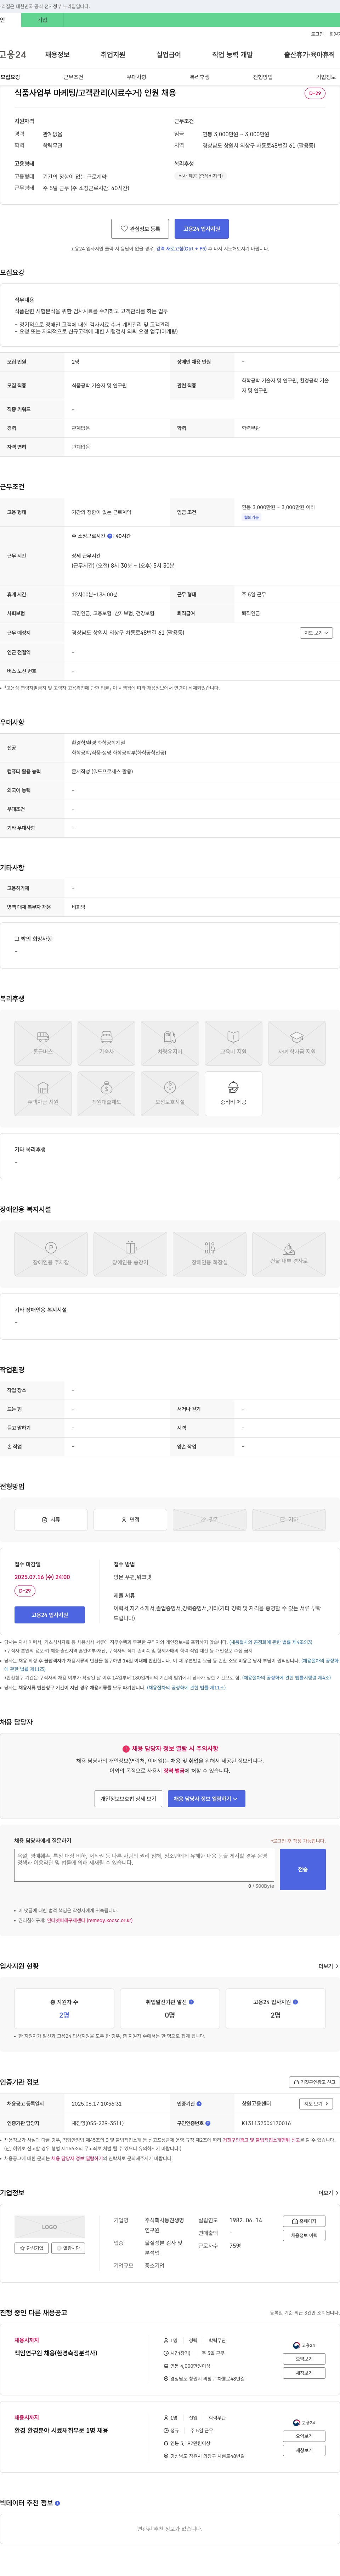Click the 통근버스 welfare icon
The height and width of the screenshot is (2576, 340).
tap(43, 1043)
